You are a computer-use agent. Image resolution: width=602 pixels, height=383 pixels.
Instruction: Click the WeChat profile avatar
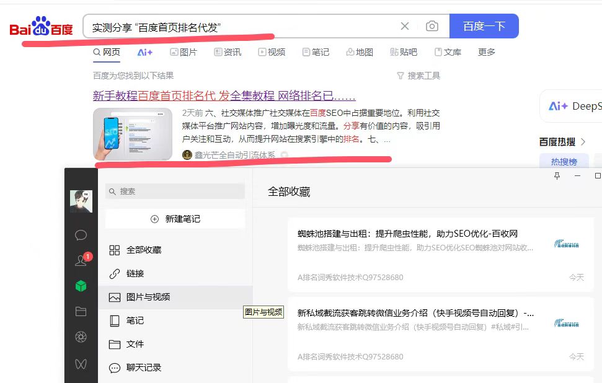81,201
